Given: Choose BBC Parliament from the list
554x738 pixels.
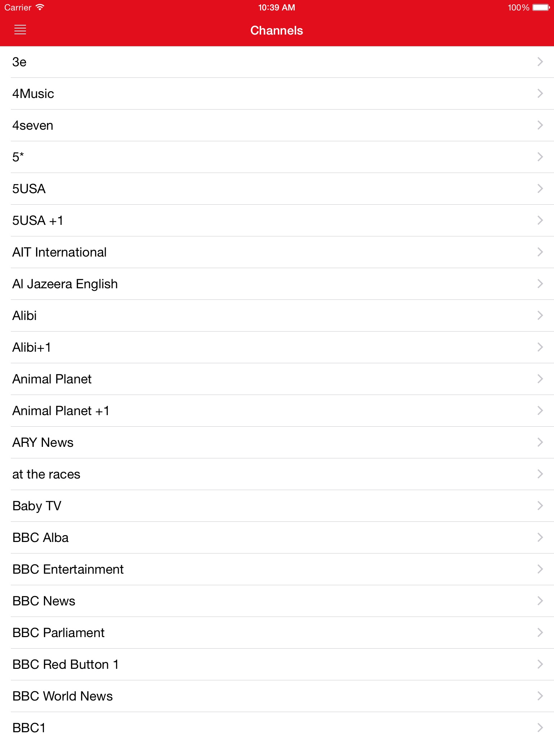Looking at the screenshot, I should click(x=58, y=633).
